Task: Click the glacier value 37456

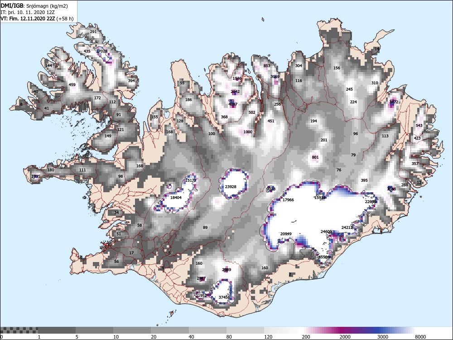Action: click(224, 297)
